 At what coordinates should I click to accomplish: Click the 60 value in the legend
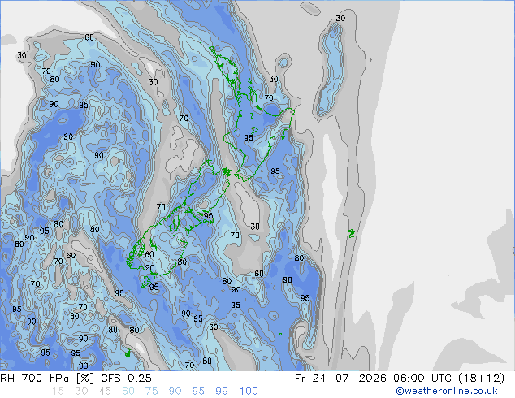128,392
